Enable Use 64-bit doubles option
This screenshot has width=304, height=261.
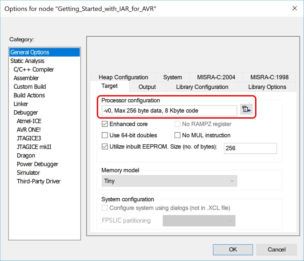(105, 135)
